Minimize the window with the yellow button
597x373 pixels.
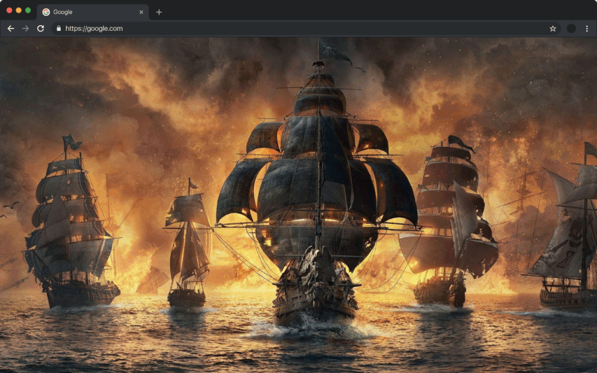[x=19, y=10]
